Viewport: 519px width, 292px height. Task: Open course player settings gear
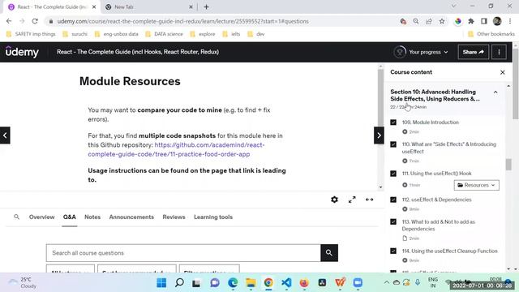tap(334, 200)
